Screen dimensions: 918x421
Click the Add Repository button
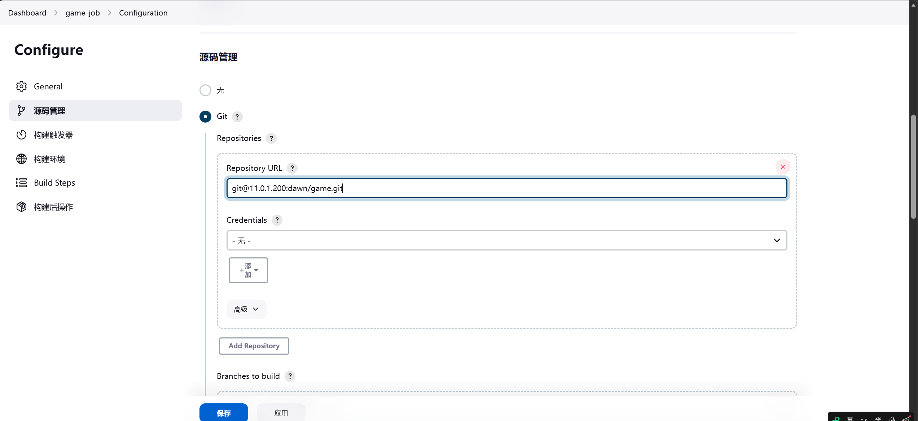point(254,346)
